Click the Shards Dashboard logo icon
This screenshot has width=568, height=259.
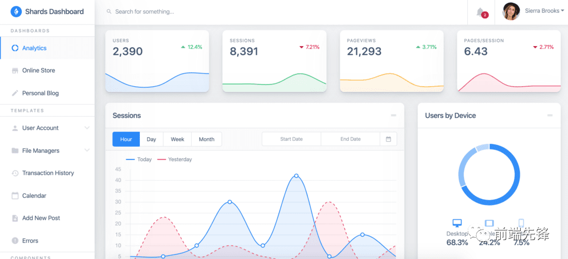[16, 12]
